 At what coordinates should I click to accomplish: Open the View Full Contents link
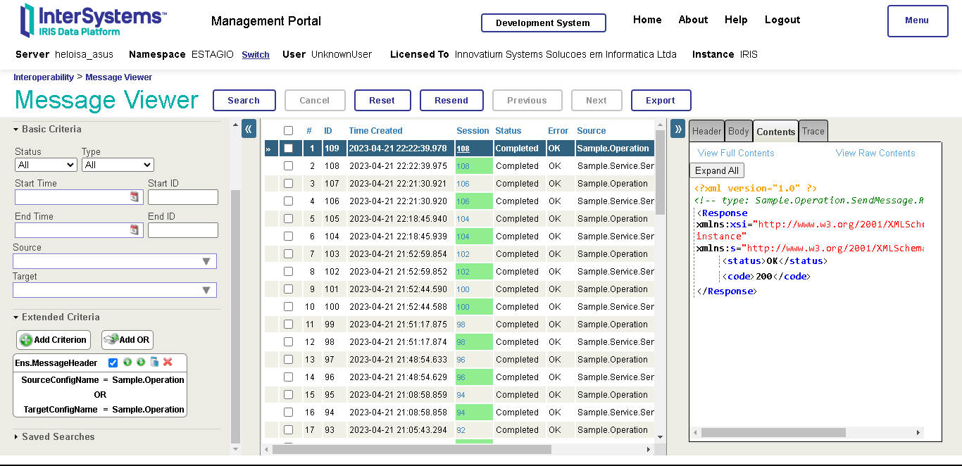tap(736, 153)
